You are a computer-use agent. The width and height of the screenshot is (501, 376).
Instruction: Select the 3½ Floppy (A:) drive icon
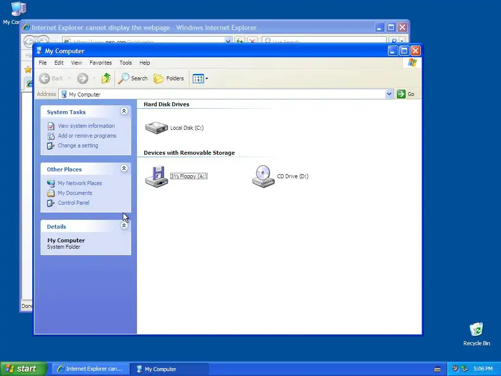(156, 176)
